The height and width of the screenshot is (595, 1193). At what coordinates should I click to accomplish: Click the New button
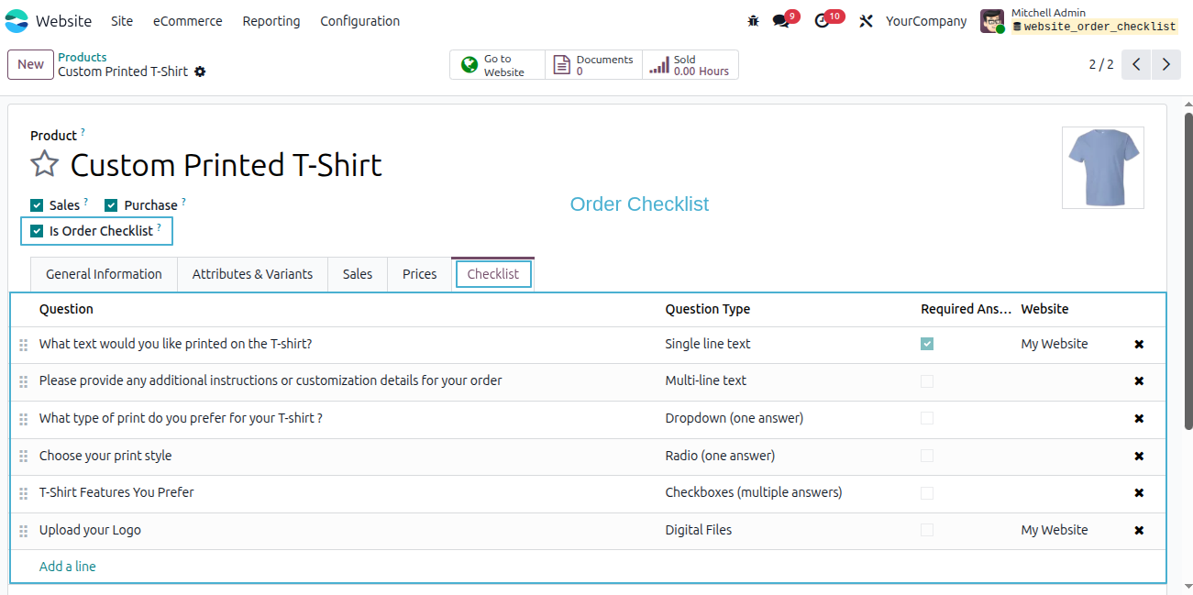click(x=30, y=64)
